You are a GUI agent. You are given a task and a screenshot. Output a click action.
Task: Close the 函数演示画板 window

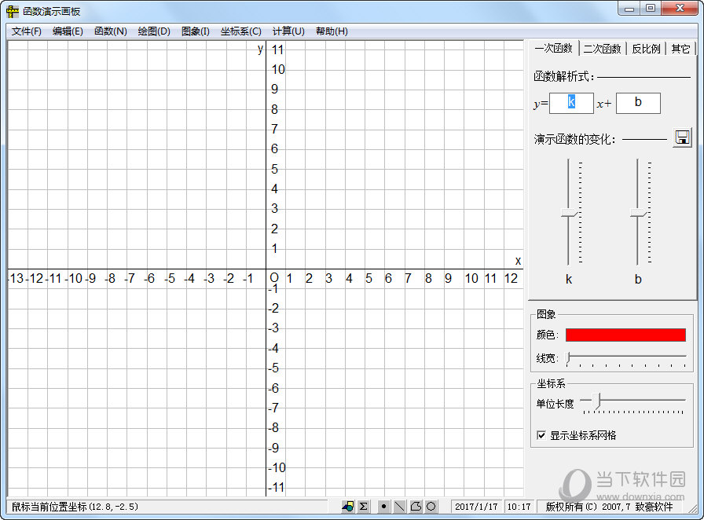coord(680,9)
